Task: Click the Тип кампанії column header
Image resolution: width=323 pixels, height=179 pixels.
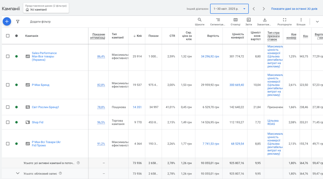Action: pos(117,36)
